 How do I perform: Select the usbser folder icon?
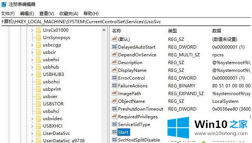tap(38, 97)
